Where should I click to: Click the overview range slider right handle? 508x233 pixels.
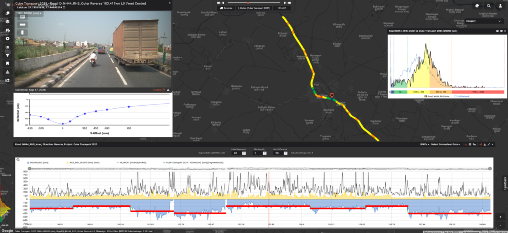coord(490,168)
